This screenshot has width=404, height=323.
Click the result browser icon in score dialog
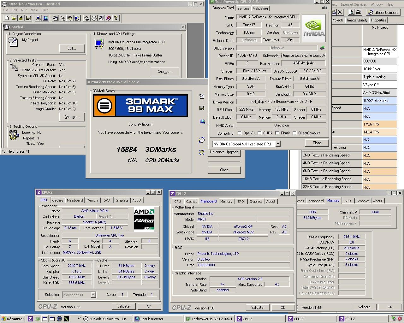(202, 121)
